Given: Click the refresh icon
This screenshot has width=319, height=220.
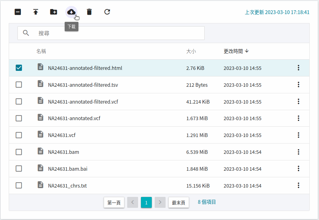Looking at the screenshot, I should [x=107, y=12].
